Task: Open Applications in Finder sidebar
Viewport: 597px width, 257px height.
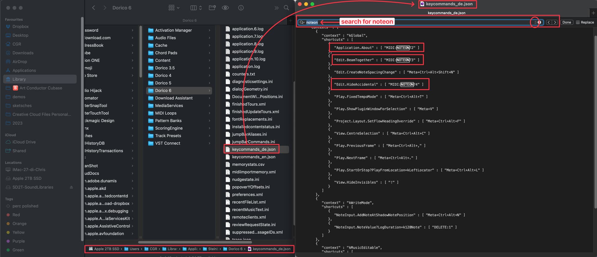Action: [24, 70]
